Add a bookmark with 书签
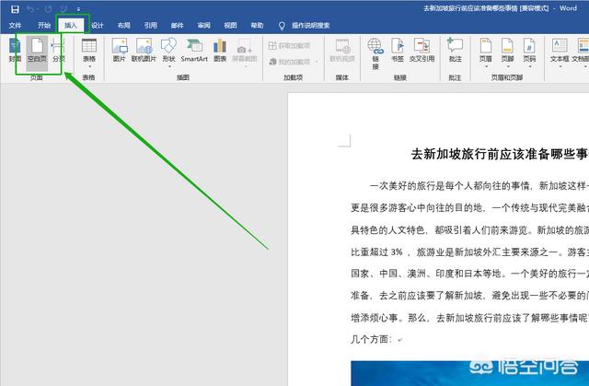Viewport: 589px width, 386px height. coord(398,50)
